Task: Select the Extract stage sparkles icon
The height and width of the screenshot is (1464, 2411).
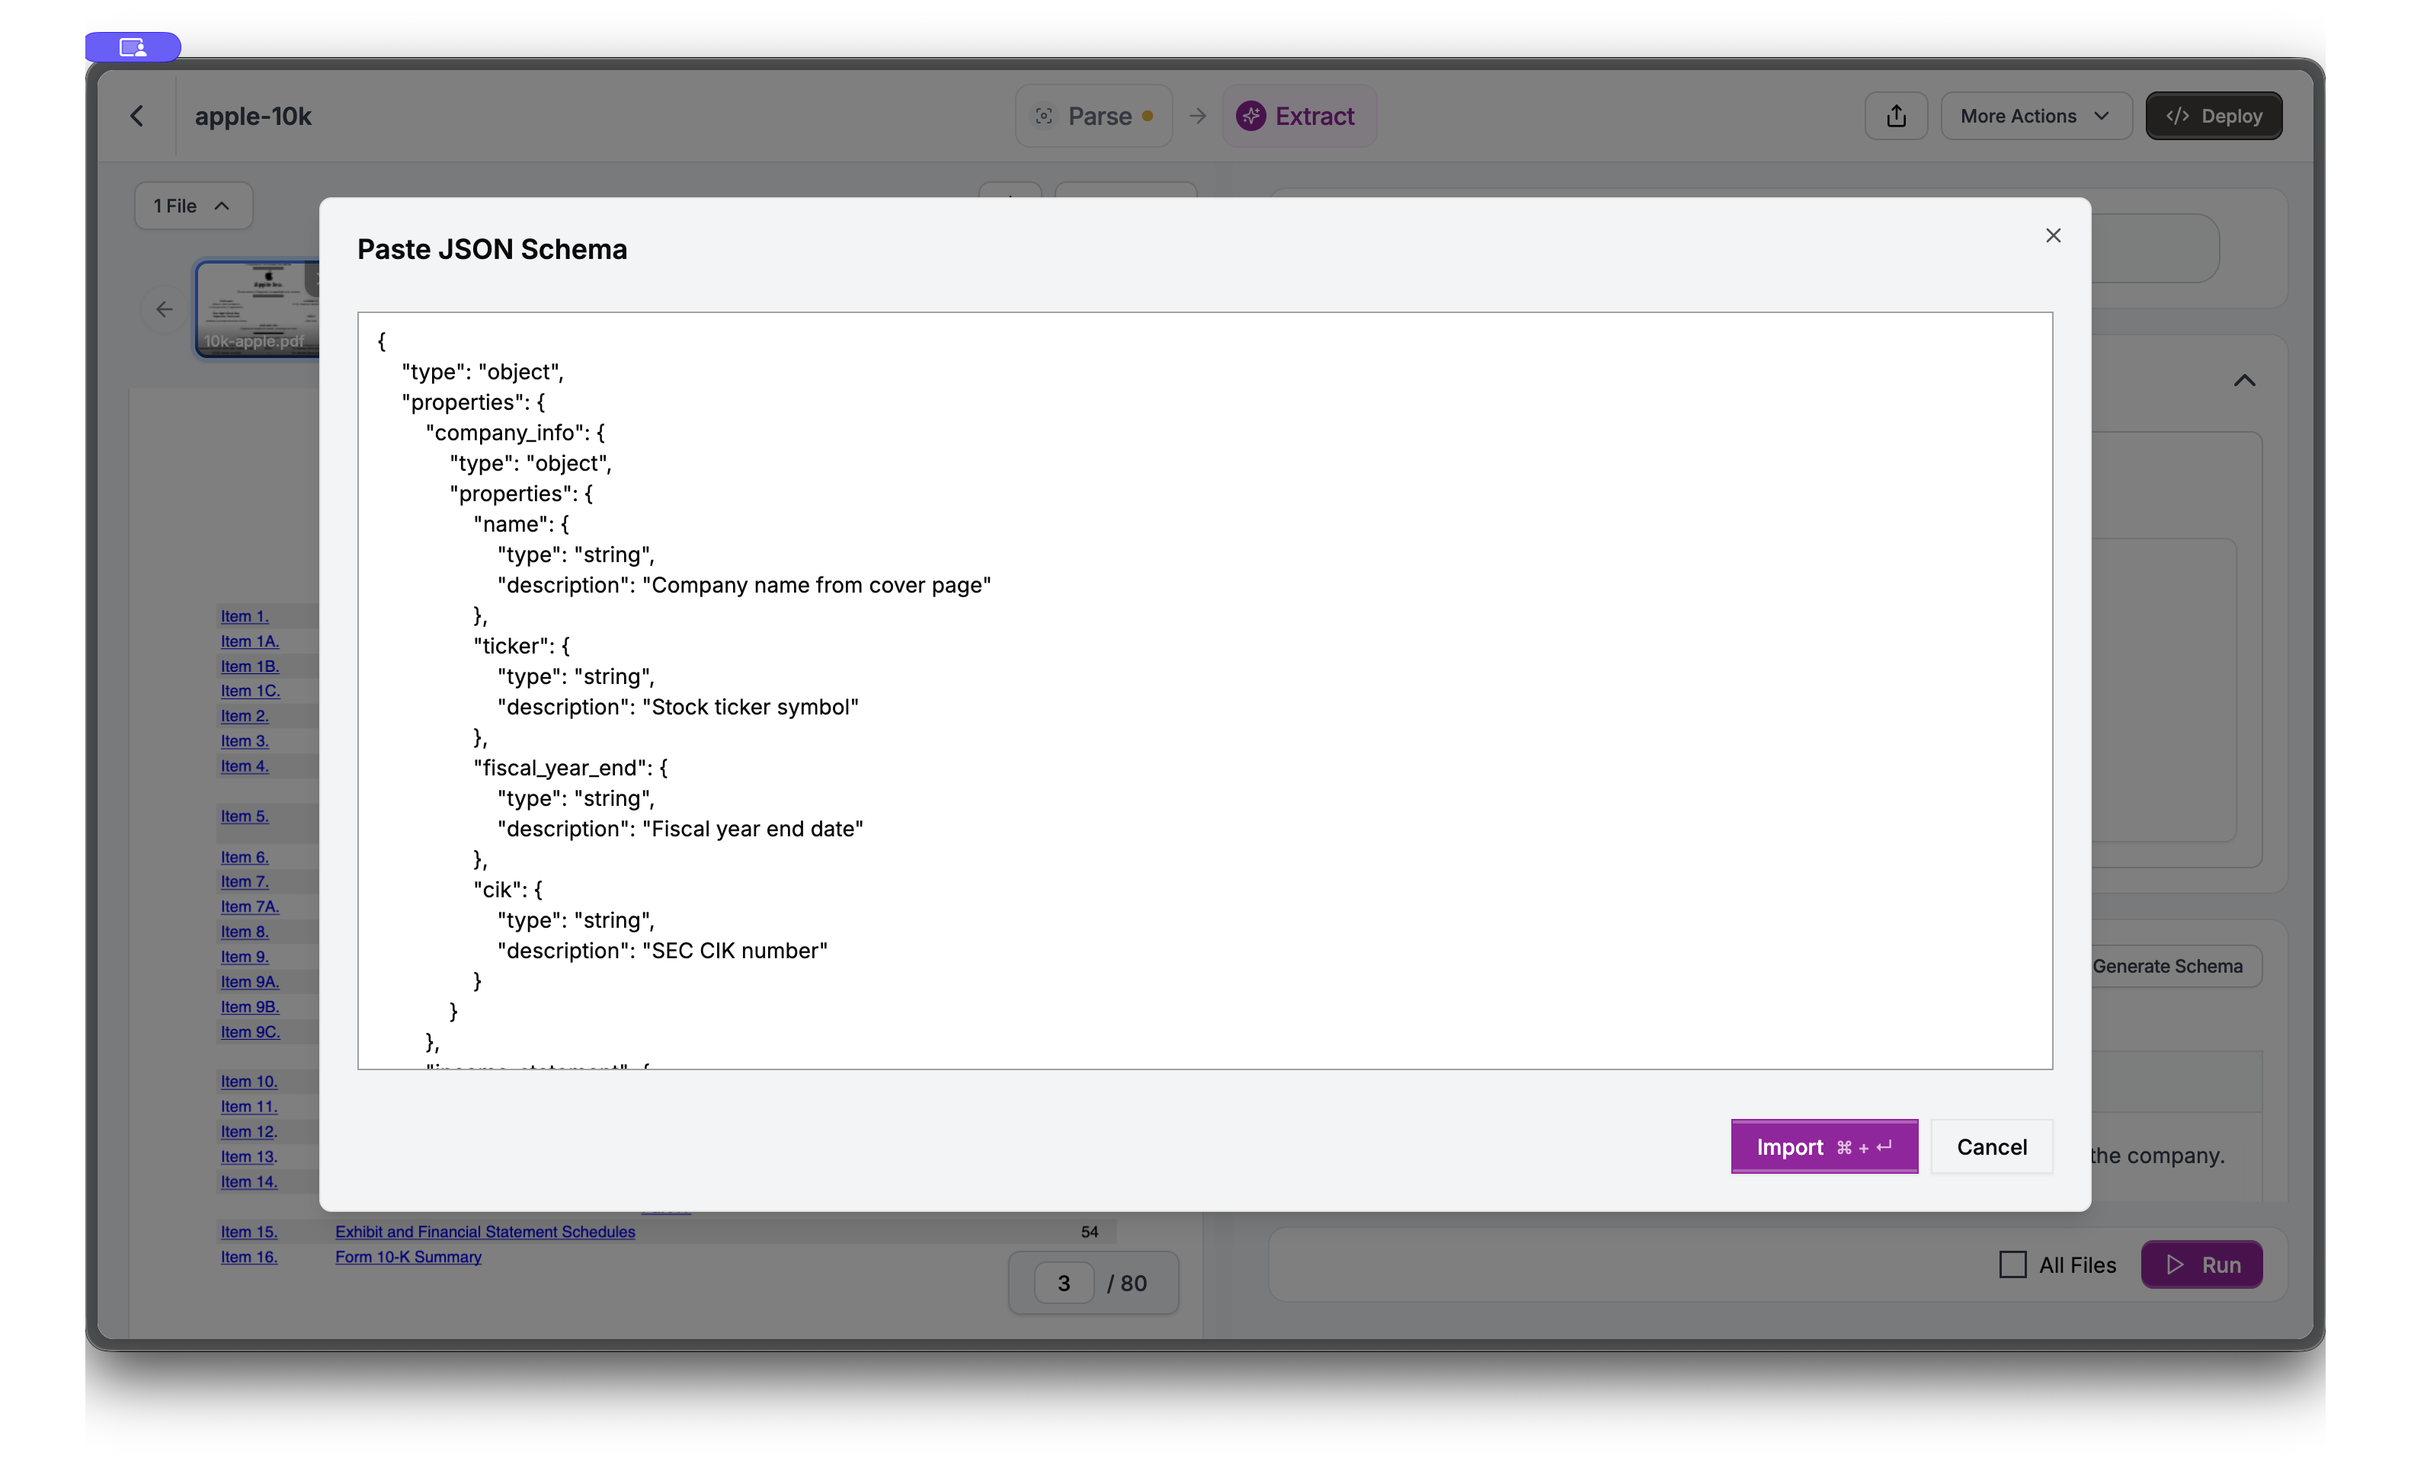Action: click(x=1250, y=116)
